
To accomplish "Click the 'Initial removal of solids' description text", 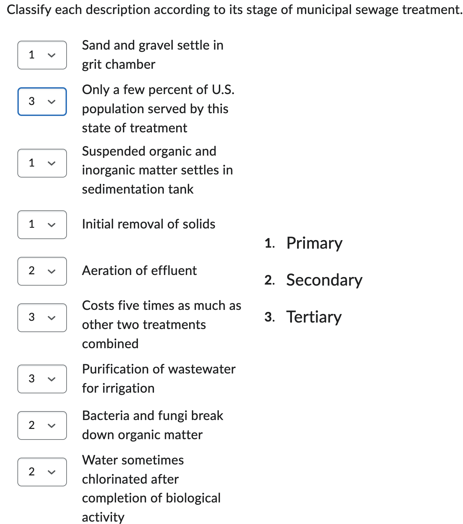I will tap(149, 224).
